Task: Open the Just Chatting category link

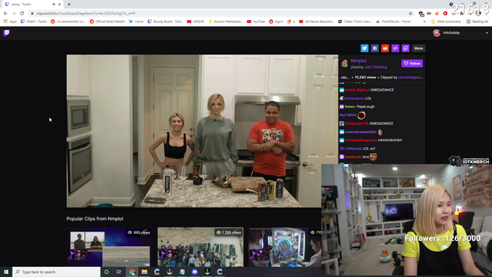Action: coord(376,67)
